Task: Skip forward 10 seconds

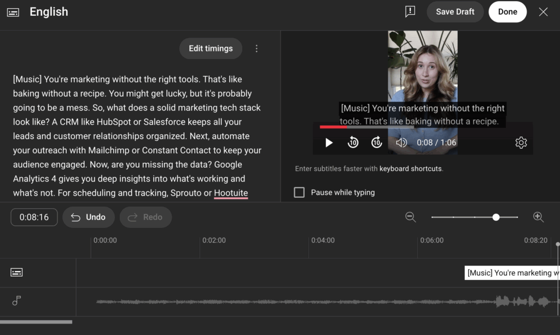Action: click(x=376, y=142)
